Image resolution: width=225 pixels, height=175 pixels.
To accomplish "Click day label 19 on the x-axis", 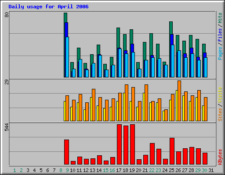I will coord(132,170).
